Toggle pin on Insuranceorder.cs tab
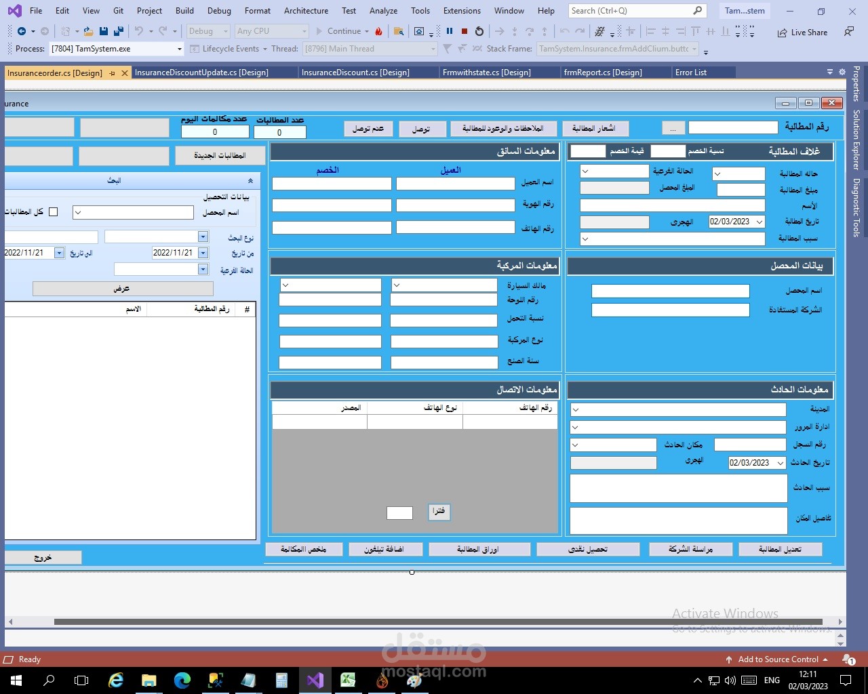 [113, 73]
